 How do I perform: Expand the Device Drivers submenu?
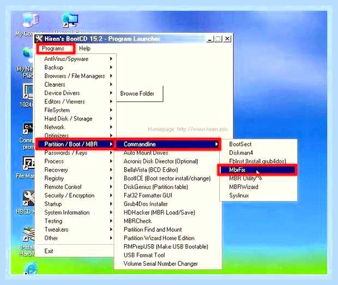pos(75,93)
